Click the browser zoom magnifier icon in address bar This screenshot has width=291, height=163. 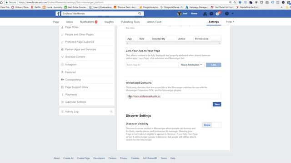[231, 2]
